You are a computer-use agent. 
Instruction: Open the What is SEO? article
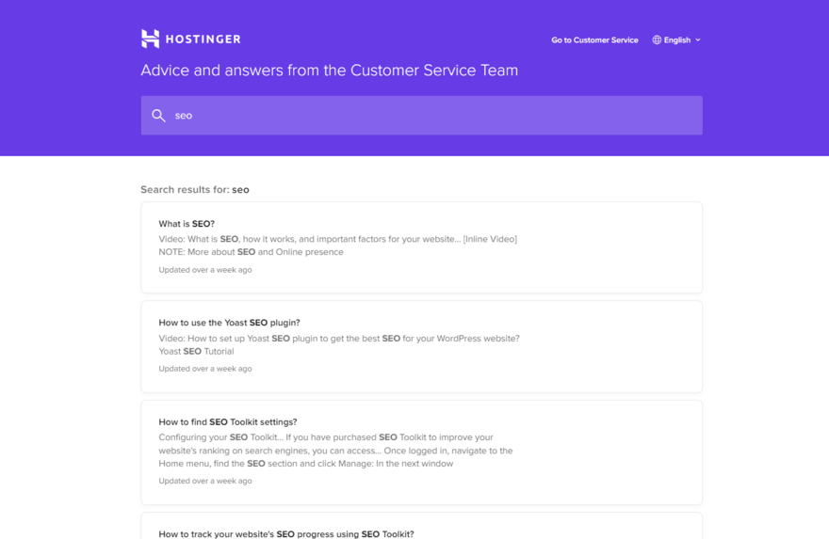(421, 247)
